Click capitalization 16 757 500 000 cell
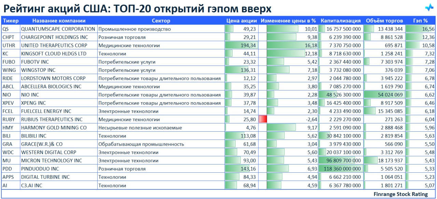This screenshot has height=199, width=437. 341,29
